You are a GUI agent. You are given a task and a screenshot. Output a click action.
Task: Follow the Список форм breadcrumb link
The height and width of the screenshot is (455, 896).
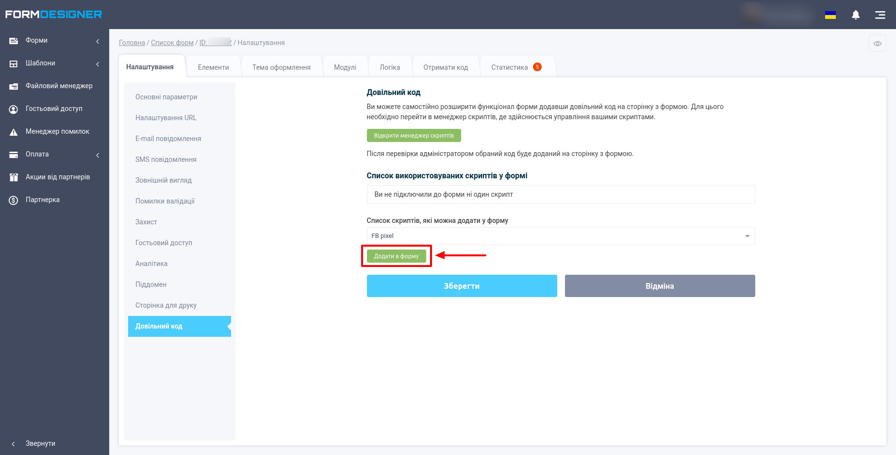[172, 43]
